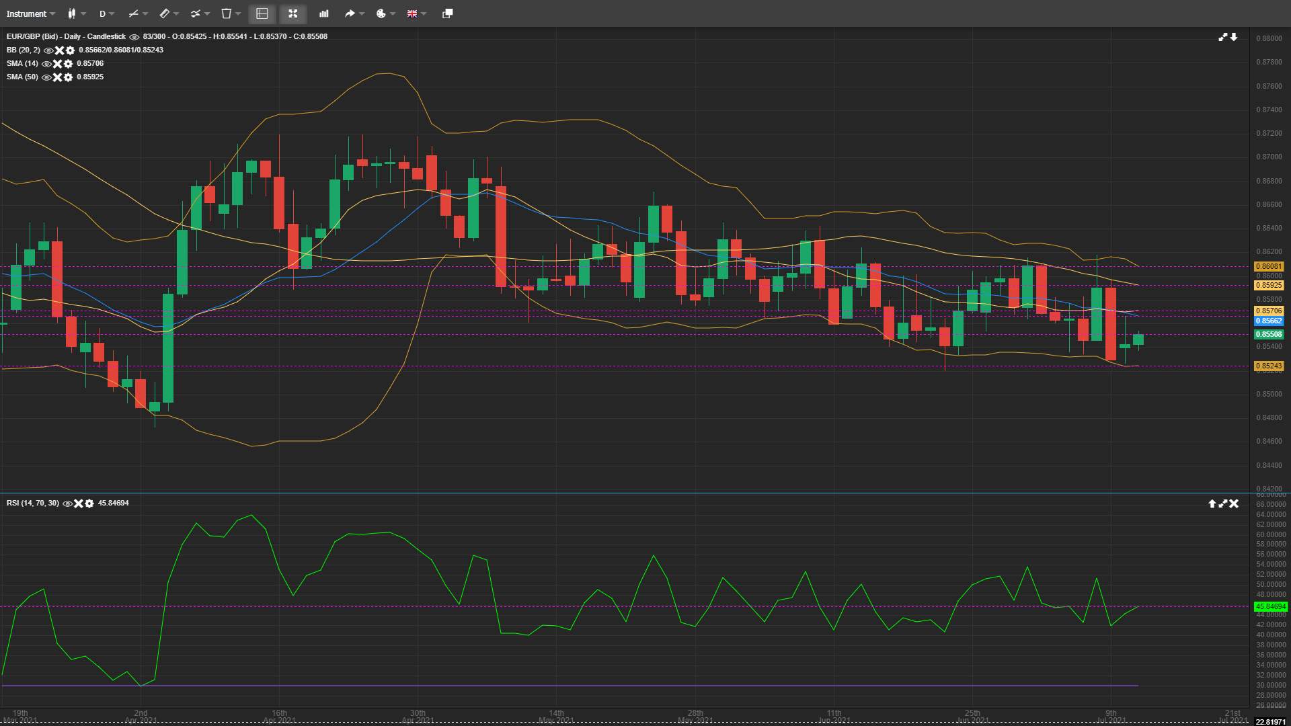1291x726 pixels.
Task: Click the 0.85243 lower band price tag
Action: coord(1269,366)
